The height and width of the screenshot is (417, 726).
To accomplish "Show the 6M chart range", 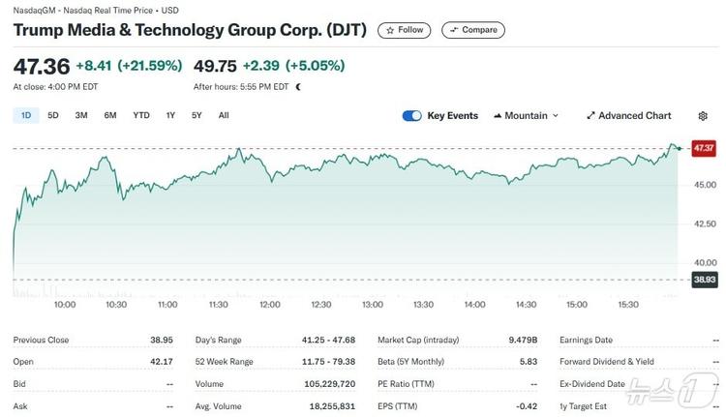I will point(110,116).
